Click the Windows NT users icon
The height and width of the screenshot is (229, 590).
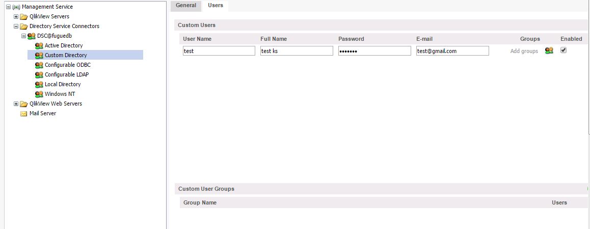click(x=39, y=94)
